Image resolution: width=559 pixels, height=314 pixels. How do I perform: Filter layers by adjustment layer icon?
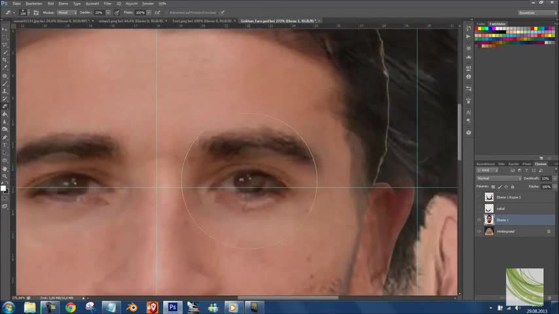(x=520, y=170)
